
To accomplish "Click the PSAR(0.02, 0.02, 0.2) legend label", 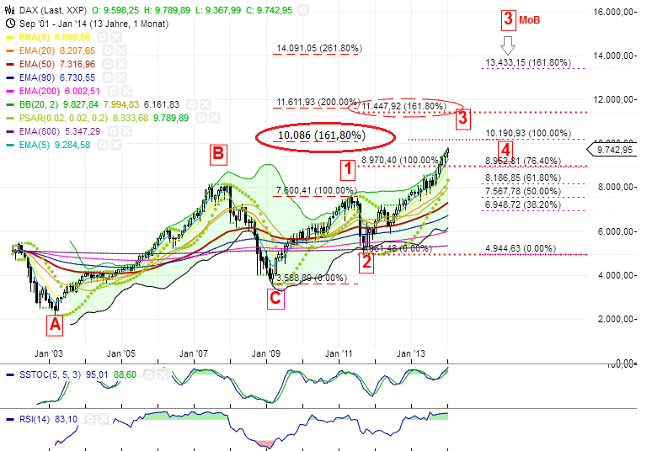I will [x=63, y=118].
